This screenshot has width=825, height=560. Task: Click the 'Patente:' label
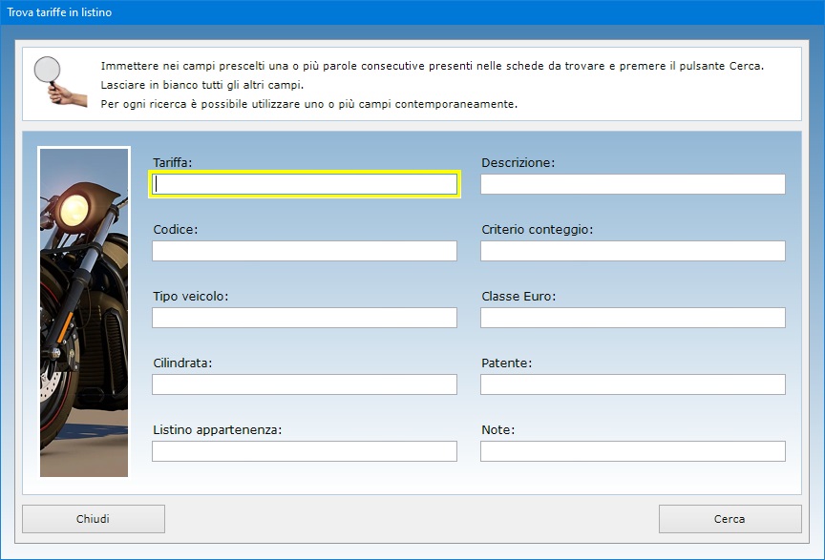pyautogui.click(x=507, y=363)
